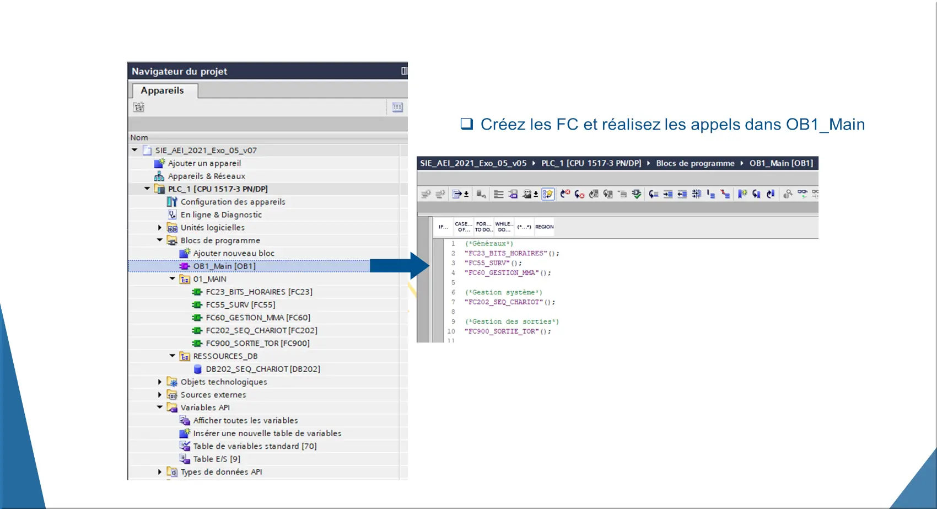This screenshot has height=509, width=937.
Task: Open Afficher toutes les variables
Action: click(x=245, y=420)
